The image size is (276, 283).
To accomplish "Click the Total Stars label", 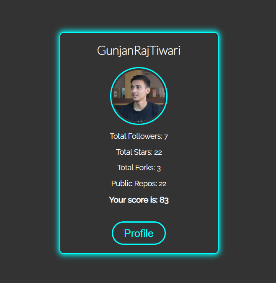I will [134, 152].
